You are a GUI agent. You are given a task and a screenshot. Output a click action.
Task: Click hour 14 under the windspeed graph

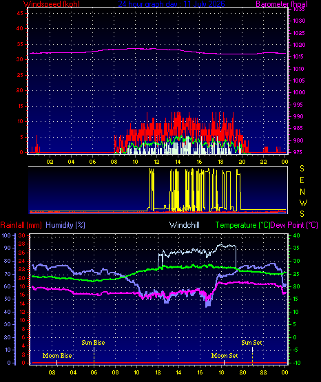178,162
